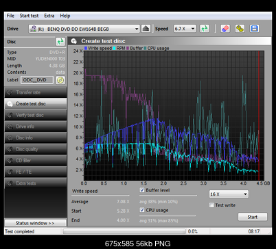Toggle the Buffer level checkbox

click(x=142, y=190)
